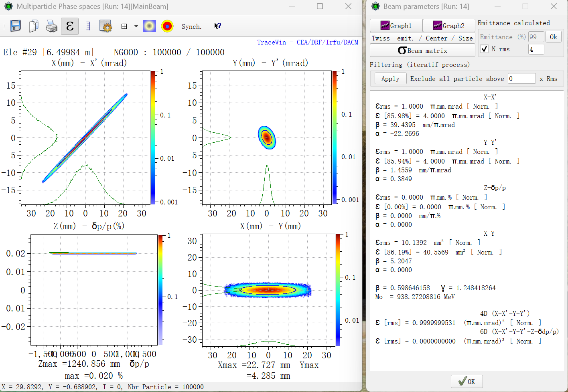Click the Apply filtering button
This screenshot has height=392, width=568.
point(390,79)
